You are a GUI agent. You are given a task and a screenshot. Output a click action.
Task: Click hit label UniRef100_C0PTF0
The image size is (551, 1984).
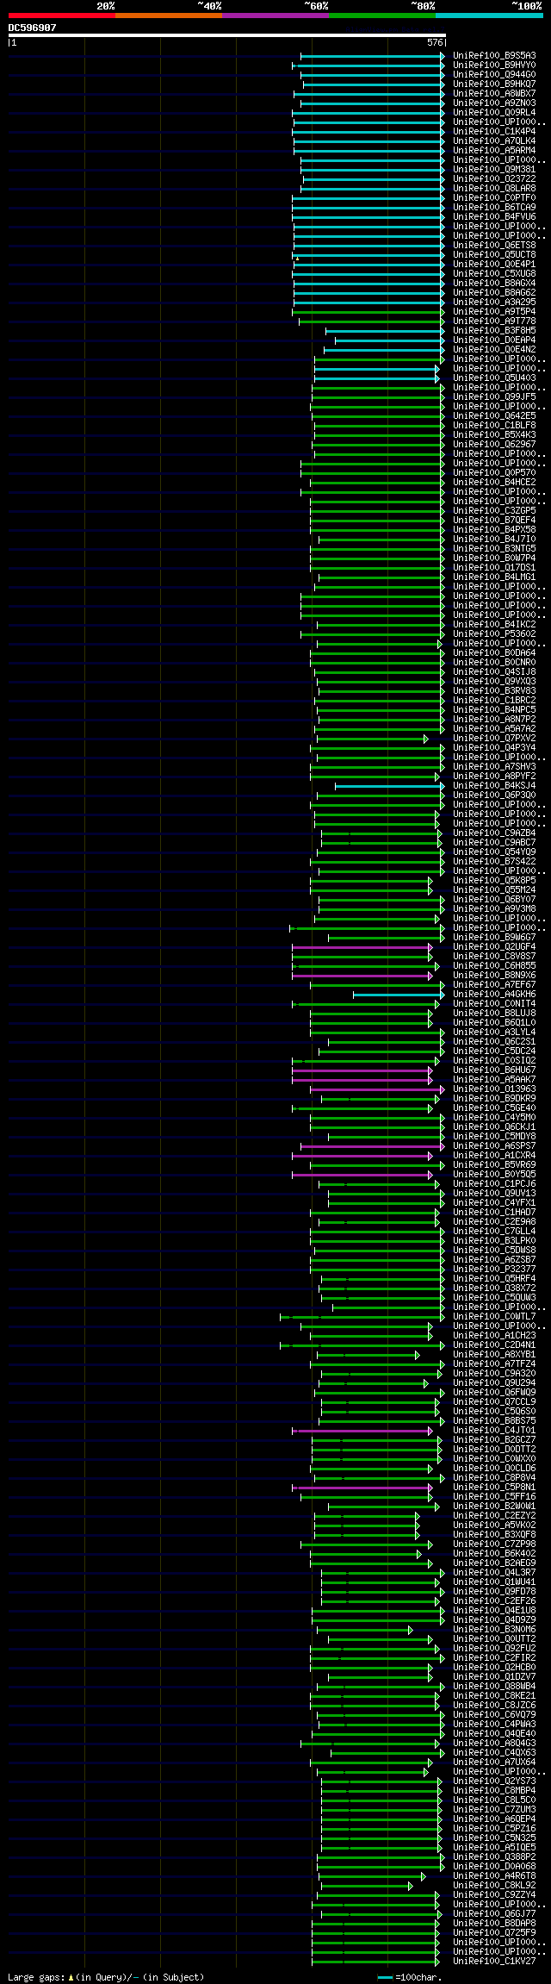pos(494,198)
